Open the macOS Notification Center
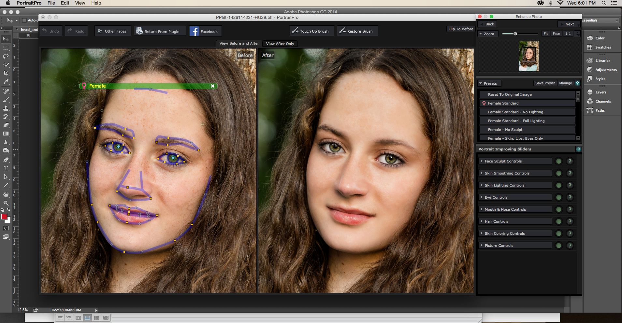The width and height of the screenshot is (622, 323). pos(614,3)
